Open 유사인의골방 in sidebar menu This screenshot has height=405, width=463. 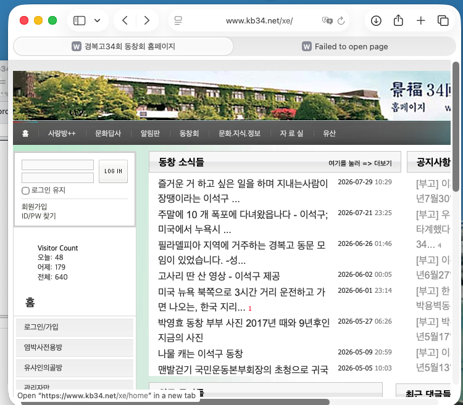pyautogui.click(x=75, y=368)
